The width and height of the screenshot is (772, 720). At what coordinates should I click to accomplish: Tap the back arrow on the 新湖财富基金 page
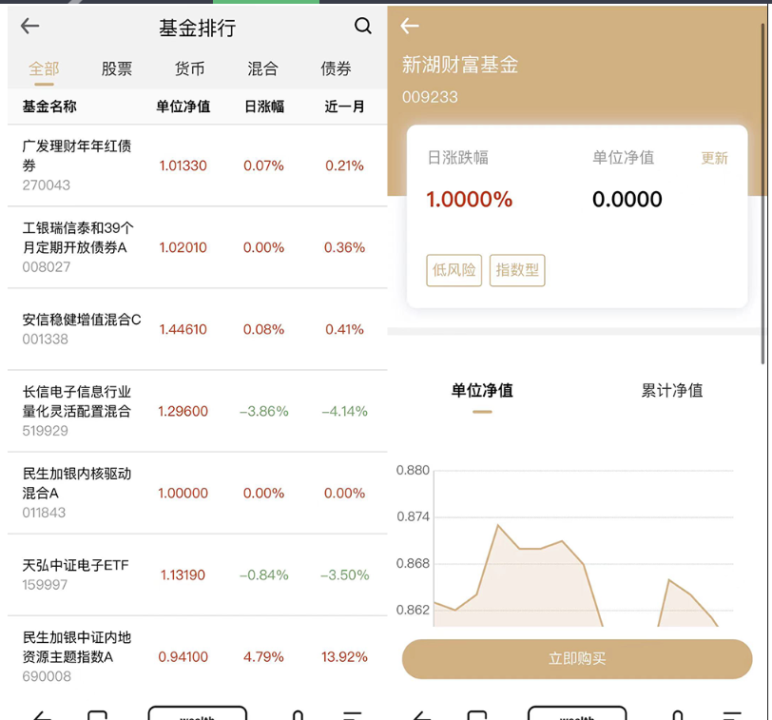410,27
